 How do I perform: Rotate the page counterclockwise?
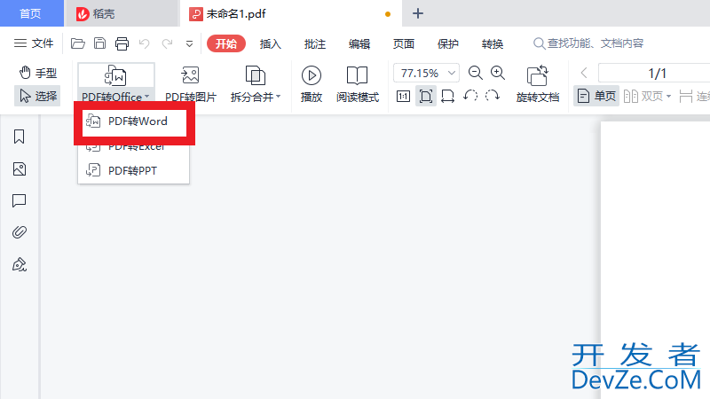(x=470, y=96)
